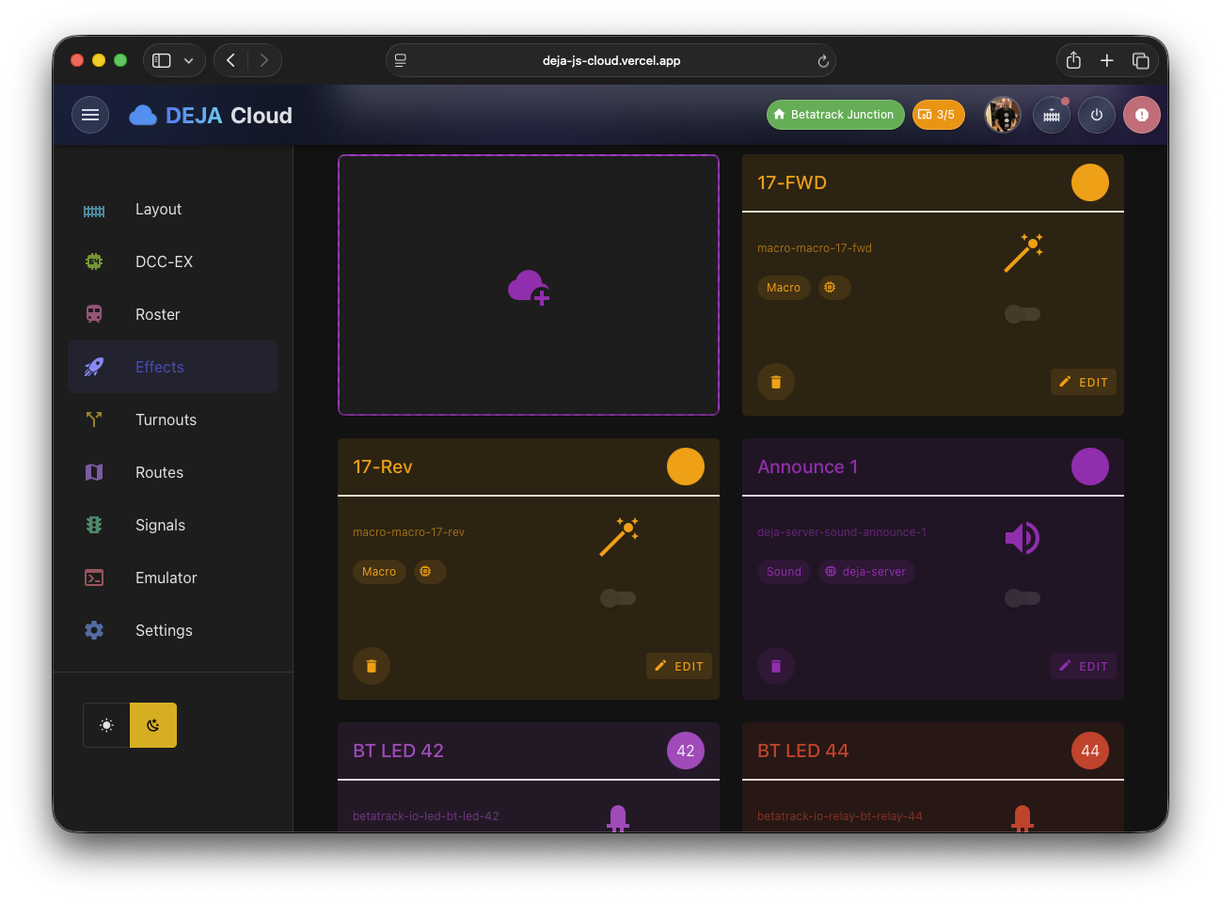The width and height of the screenshot is (1221, 902).
Task: Click the emergency stop icon
Action: (1141, 114)
